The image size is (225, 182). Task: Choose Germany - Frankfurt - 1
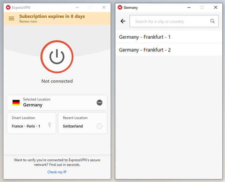[169, 37]
